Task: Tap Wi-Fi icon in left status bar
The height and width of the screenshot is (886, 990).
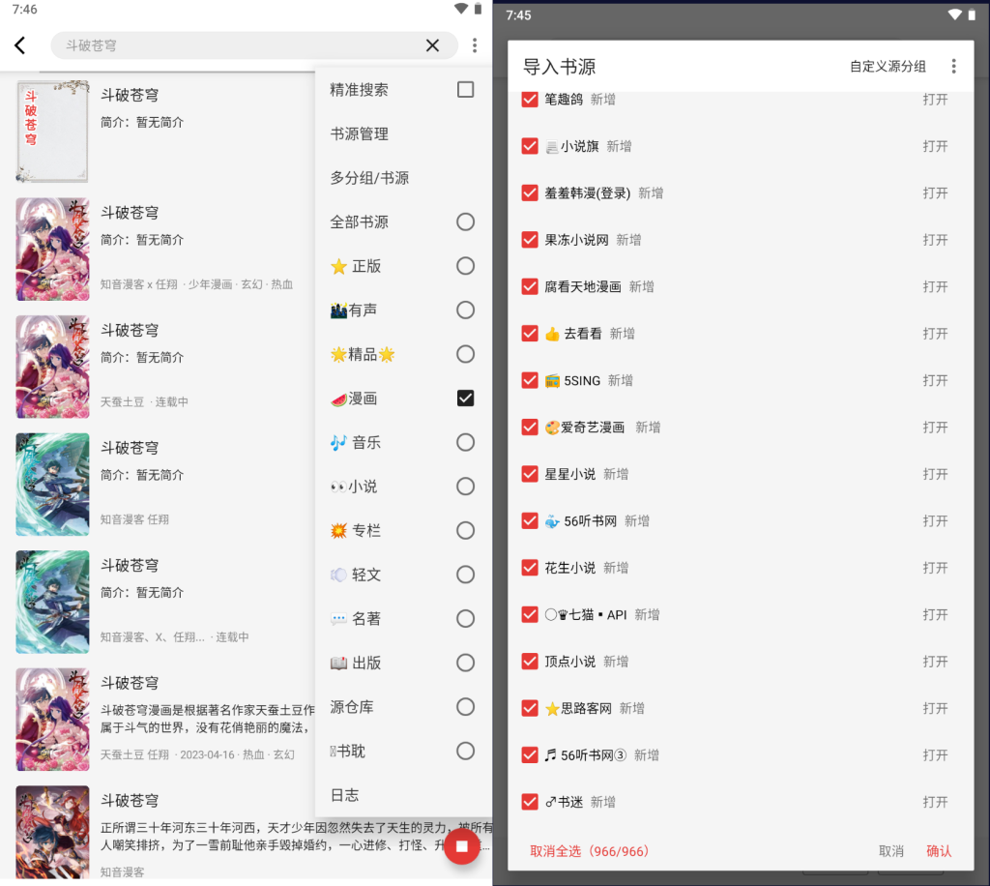Action: click(460, 9)
